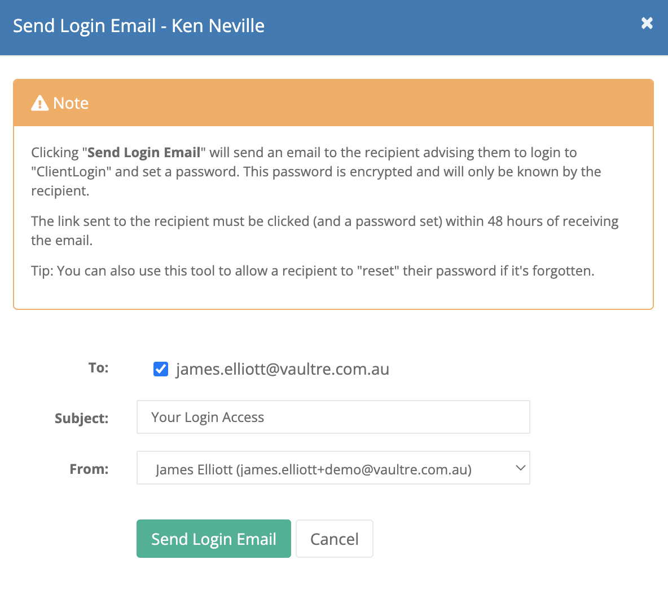
Task: Click the recipient email address label
Action: 282,369
